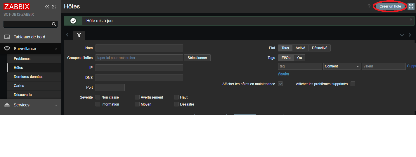The width and height of the screenshot is (416, 157).
Task: Click the 'Ajouter' tag link
Action: coord(283,74)
